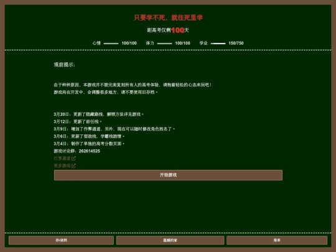The height and width of the screenshot is (252, 336).
Task: Click the red title 只要学不死，就往死里学
Action: coord(168,17)
